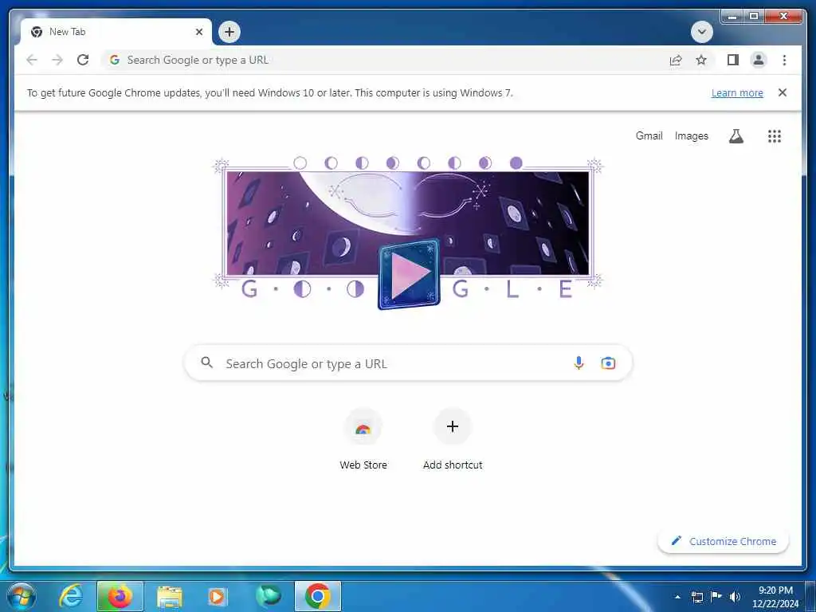Image resolution: width=816 pixels, height=612 pixels.
Task: Open the Learn more link
Action: (x=737, y=93)
